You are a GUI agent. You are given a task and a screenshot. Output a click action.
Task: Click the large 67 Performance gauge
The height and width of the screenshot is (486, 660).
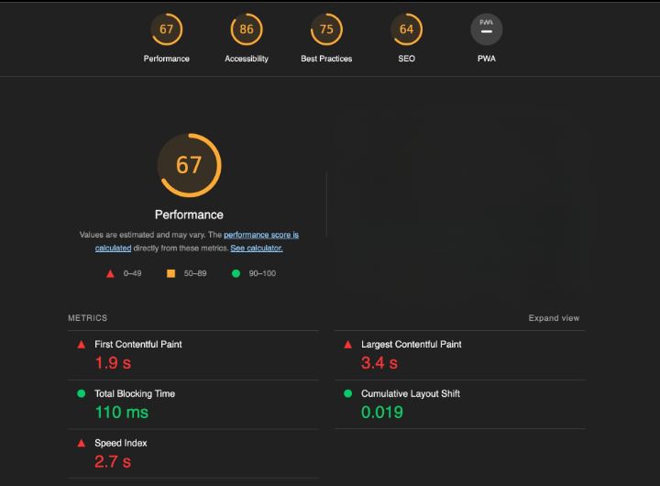coord(190,165)
